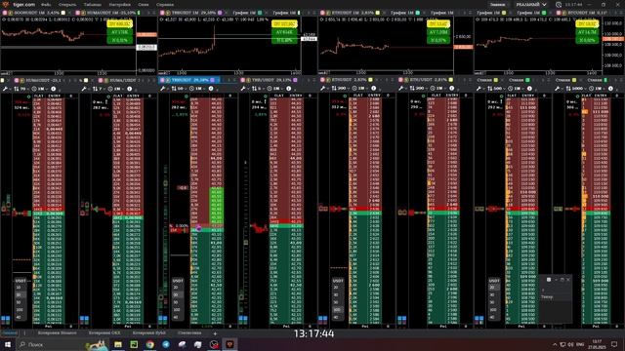Open the РЕАЛЬНЫЙ account mode dropdown
The width and height of the screenshot is (625, 351).
(x=531, y=5)
